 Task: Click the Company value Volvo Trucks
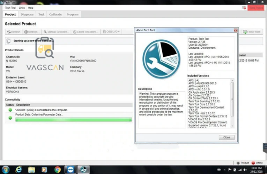(77, 71)
